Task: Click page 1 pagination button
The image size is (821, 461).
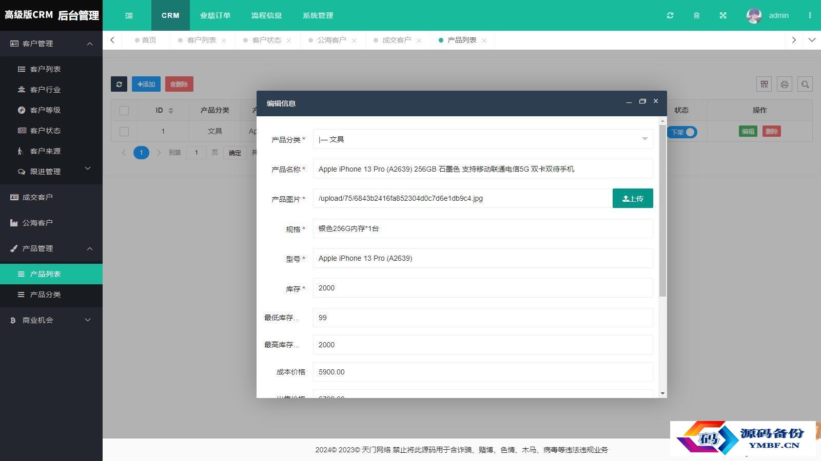Action: pos(141,153)
